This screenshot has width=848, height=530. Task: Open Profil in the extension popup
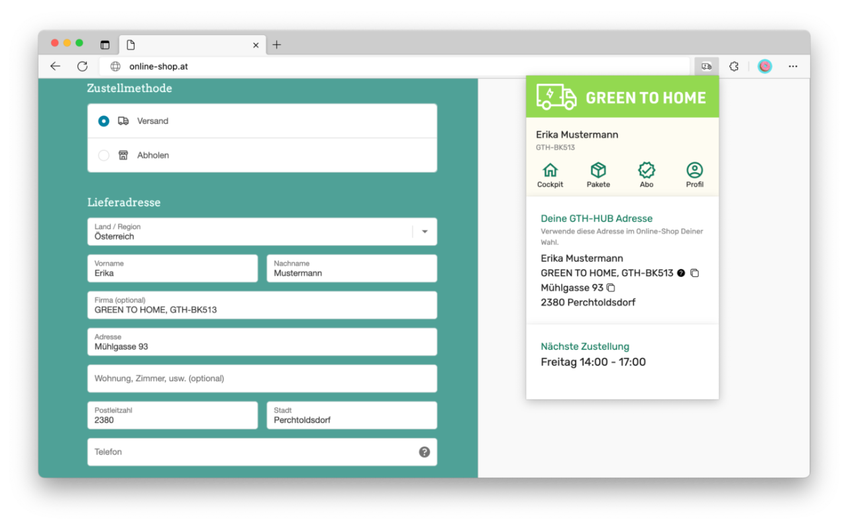point(694,175)
